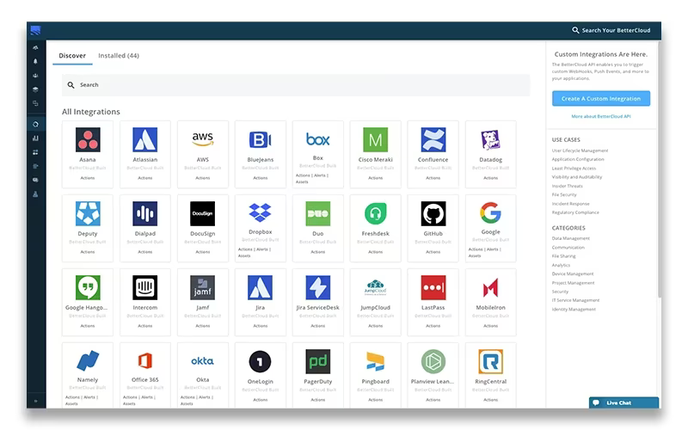Open More about BetterCloud API link
Image resolution: width=688 pixels, height=430 pixels.
point(600,116)
